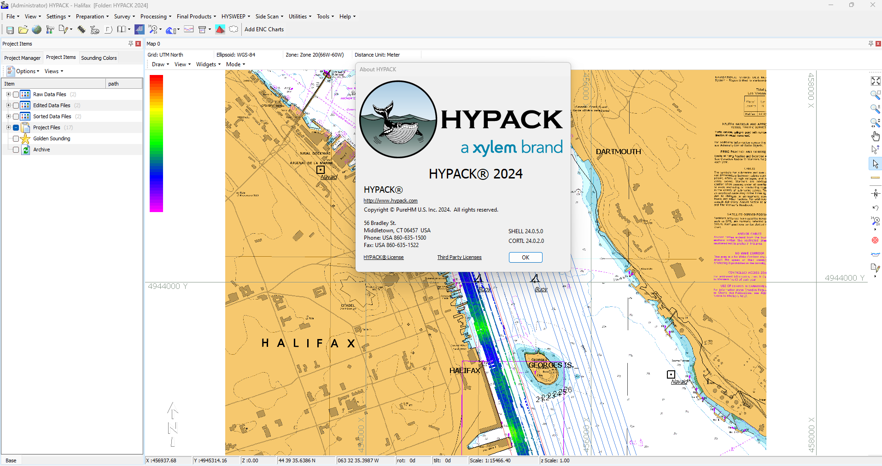
Task: Click the path column header
Action: point(124,84)
